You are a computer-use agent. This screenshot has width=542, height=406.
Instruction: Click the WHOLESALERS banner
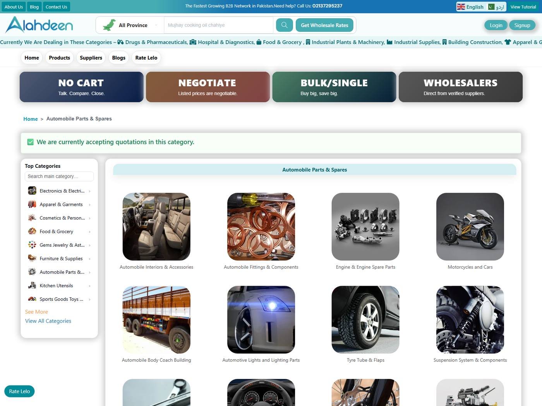click(461, 87)
